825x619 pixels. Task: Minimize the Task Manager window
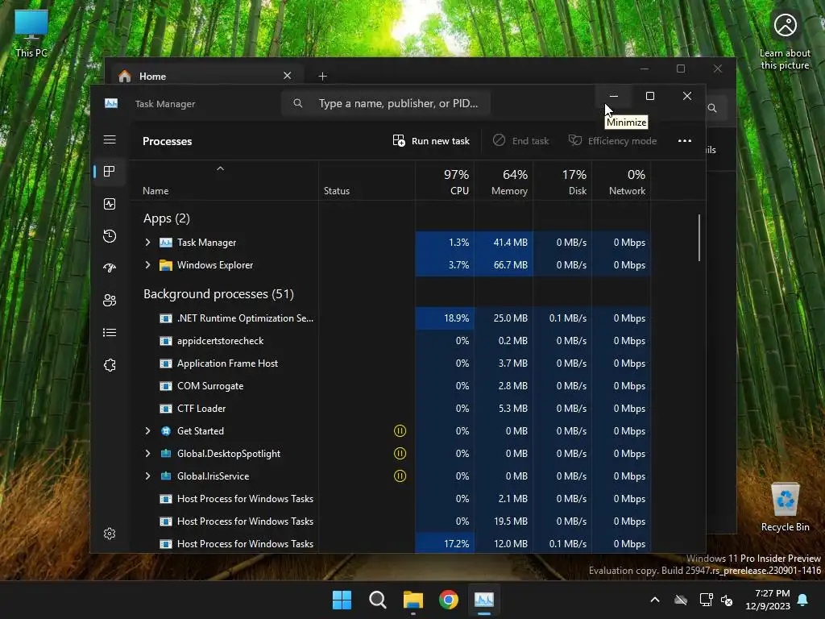pyautogui.click(x=613, y=96)
